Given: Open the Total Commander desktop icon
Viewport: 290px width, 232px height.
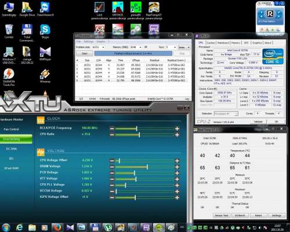Looking at the screenshot, I should tap(27, 33).
